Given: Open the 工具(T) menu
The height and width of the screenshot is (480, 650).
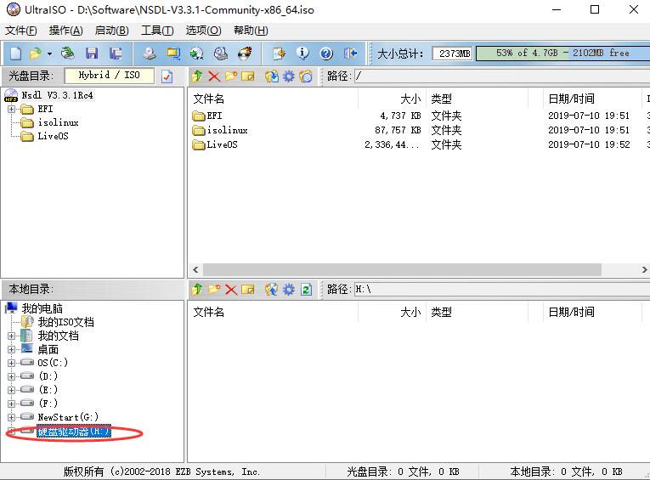Looking at the screenshot, I should pos(157,31).
